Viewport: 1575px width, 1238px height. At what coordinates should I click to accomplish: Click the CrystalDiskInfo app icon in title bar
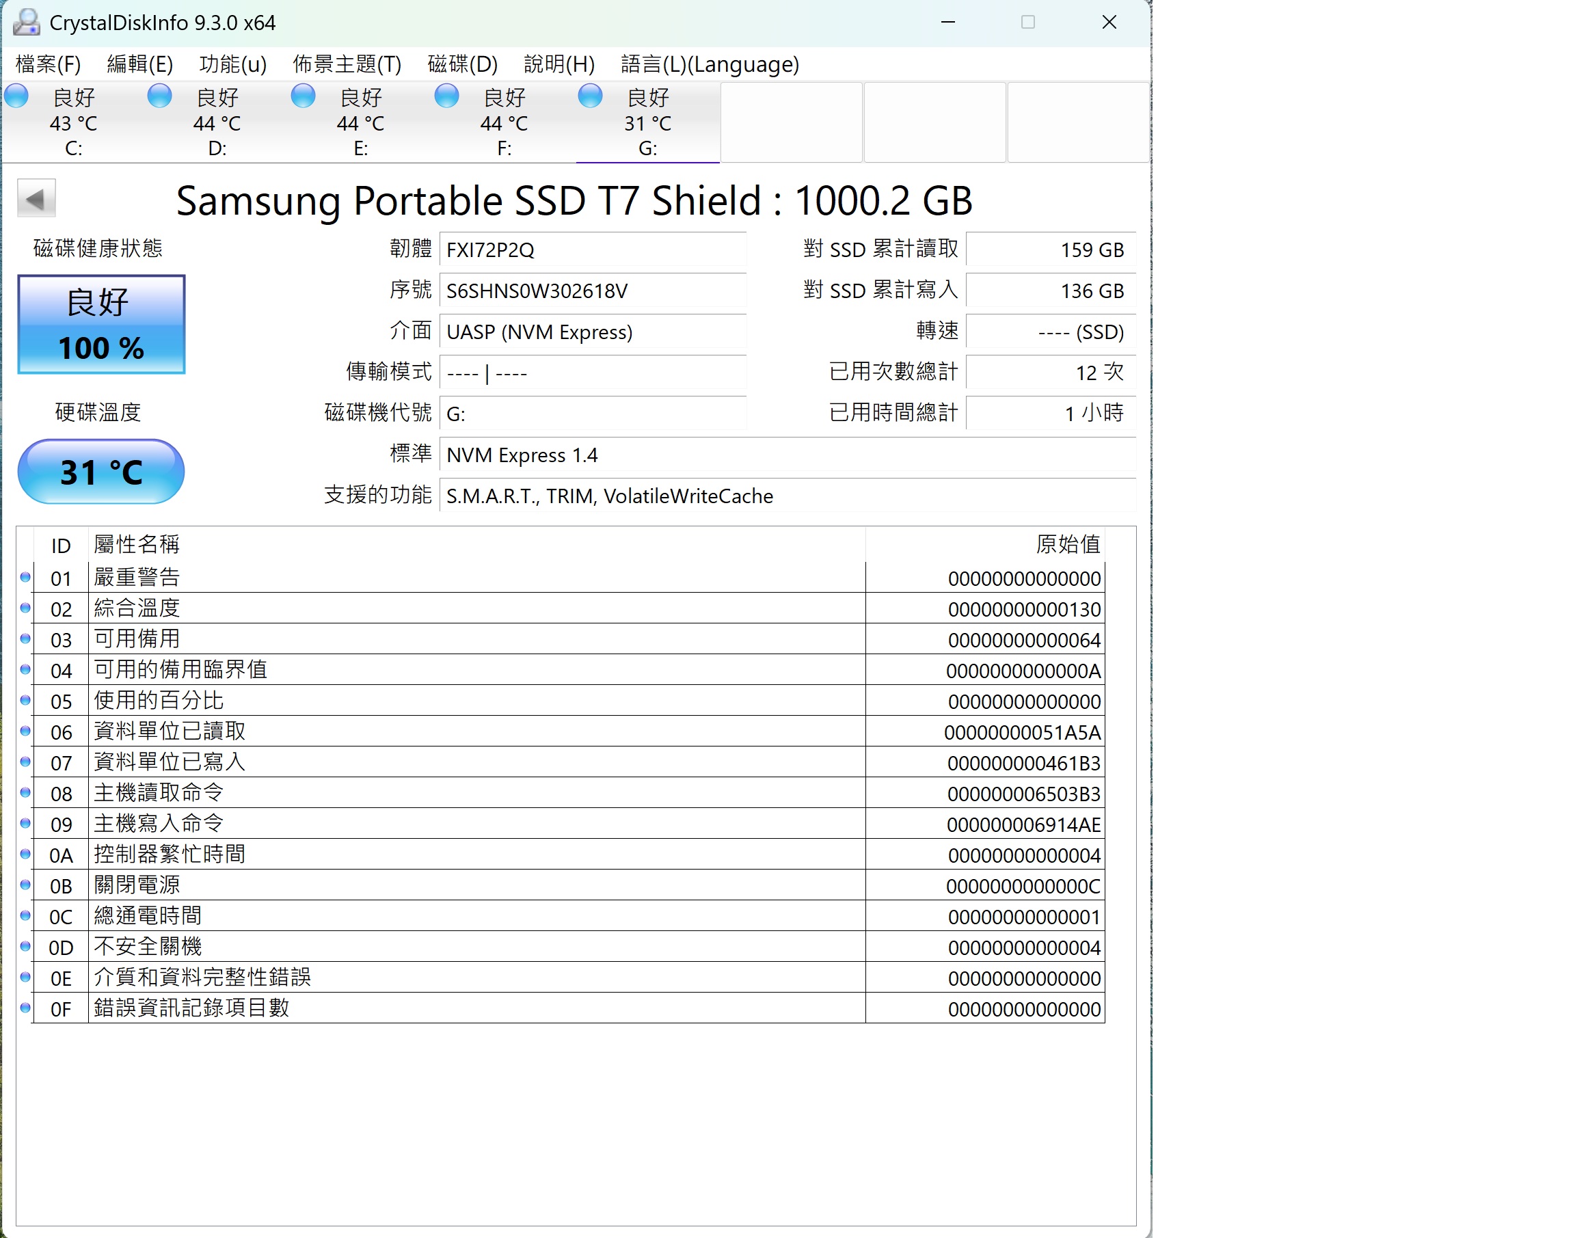point(26,23)
